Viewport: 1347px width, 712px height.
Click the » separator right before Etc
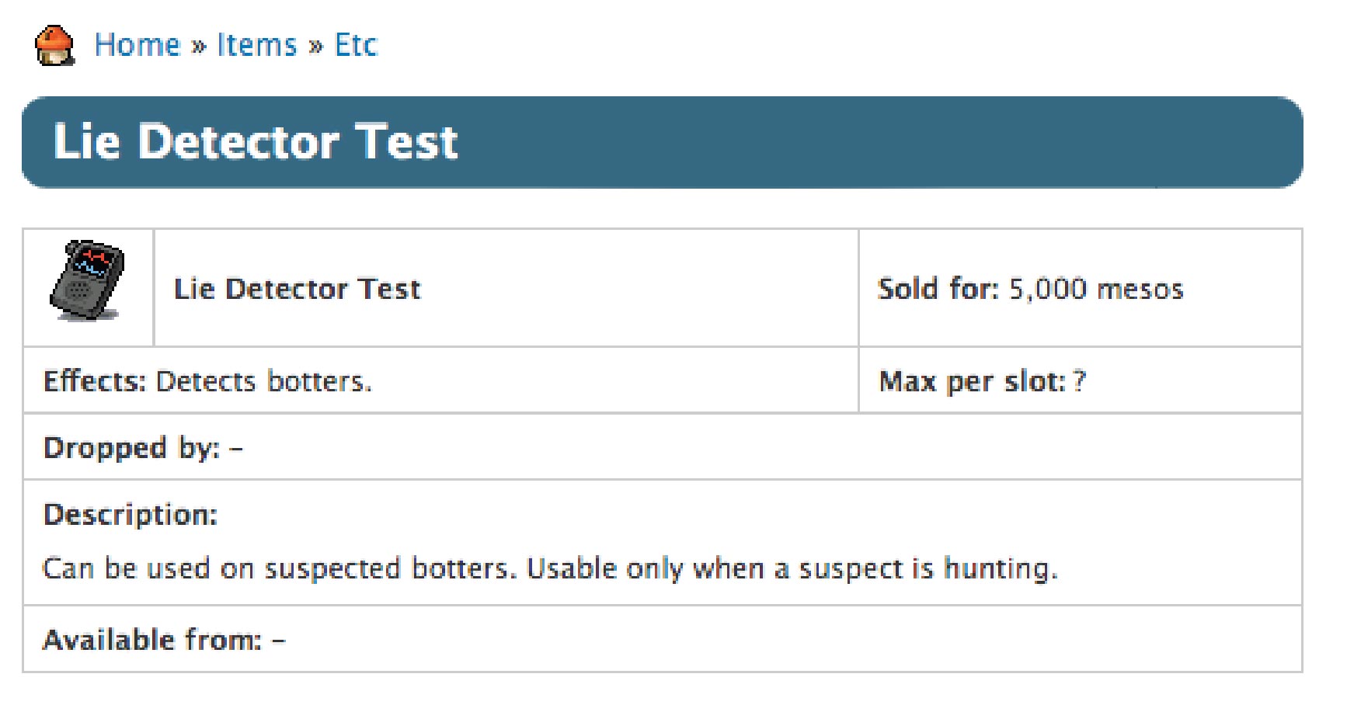click(x=315, y=46)
